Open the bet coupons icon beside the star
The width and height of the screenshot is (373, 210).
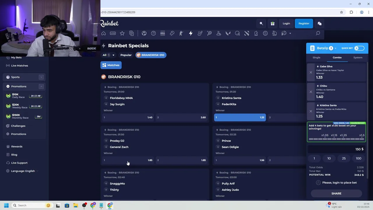131,33
